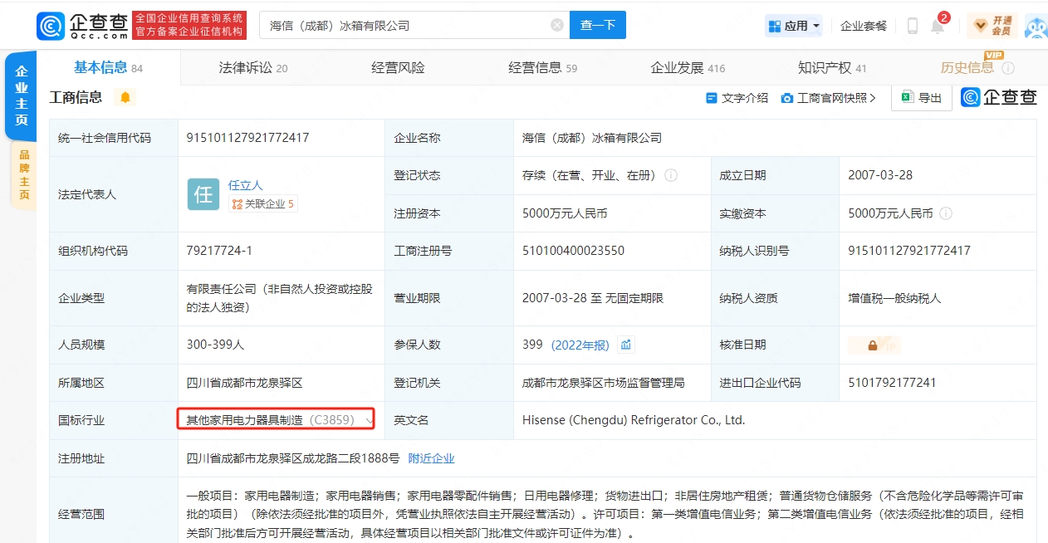
Task: Click the 任 avatar of the legal representative
Action: (x=203, y=194)
